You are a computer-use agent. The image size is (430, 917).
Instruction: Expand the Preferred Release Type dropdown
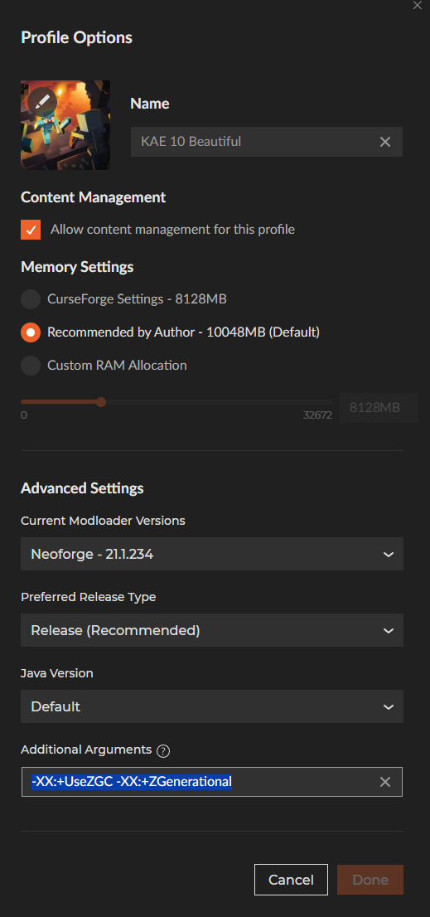tap(212, 630)
